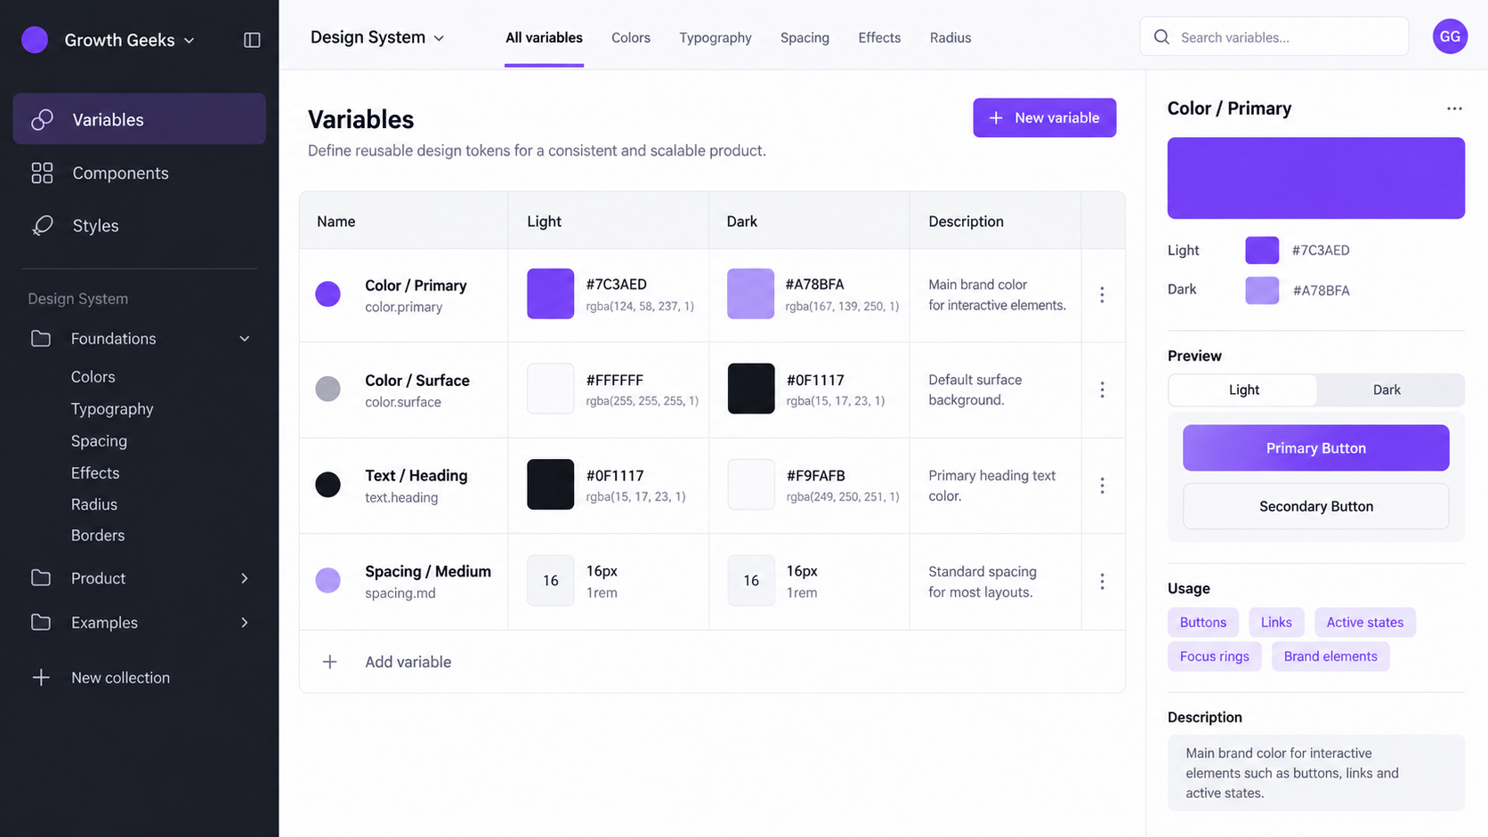Click the Examples folder icon

tap(41, 622)
